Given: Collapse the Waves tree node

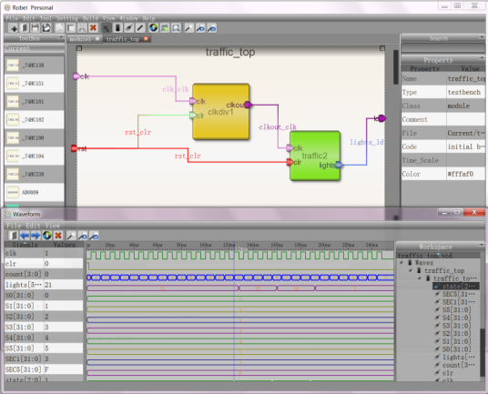Looking at the screenshot, I should 402,263.
